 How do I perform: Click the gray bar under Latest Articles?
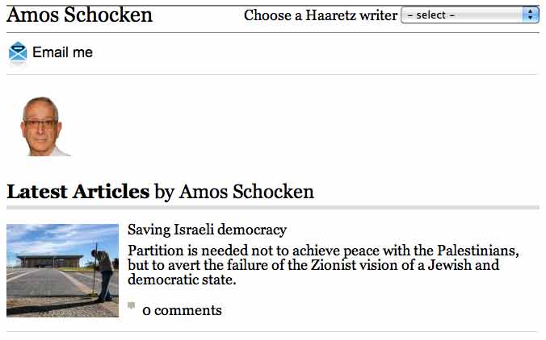[x=272, y=208]
